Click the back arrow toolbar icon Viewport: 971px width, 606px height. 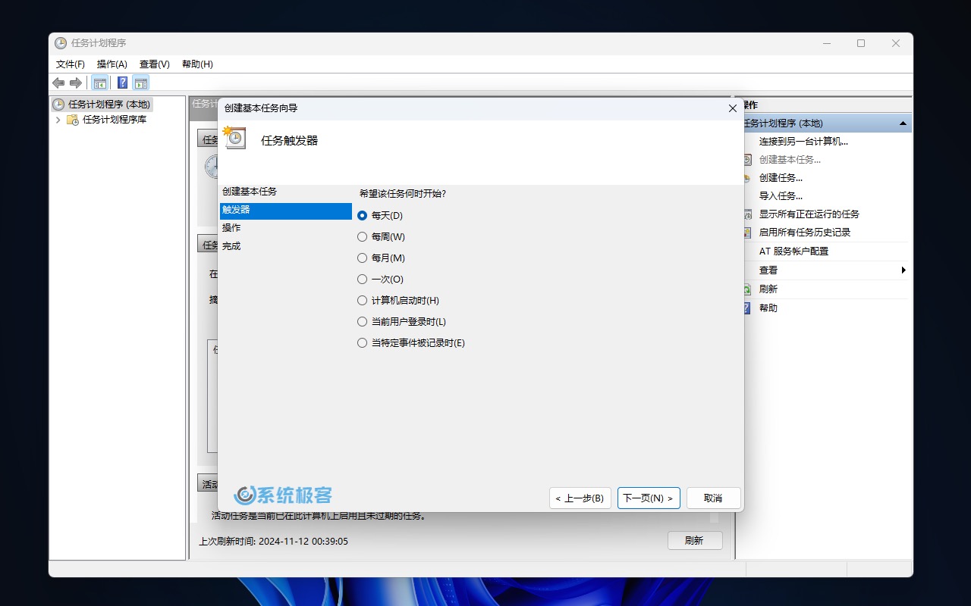coord(58,83)
